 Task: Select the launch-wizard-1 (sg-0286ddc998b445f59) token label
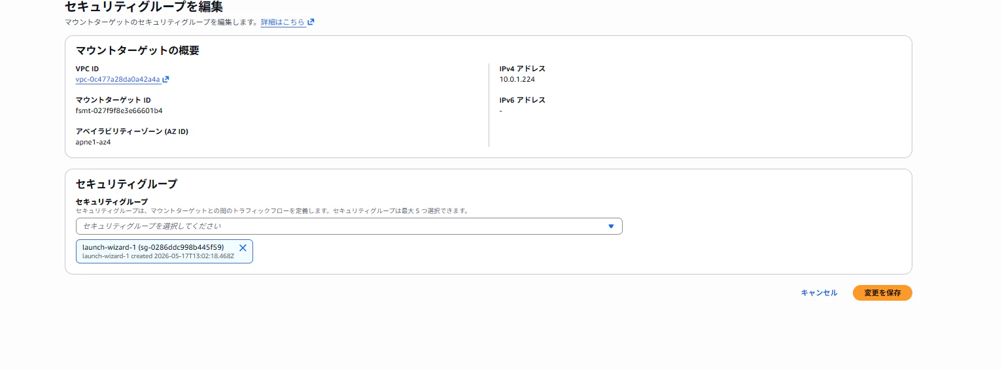(x=153, y=247)
